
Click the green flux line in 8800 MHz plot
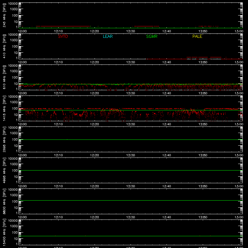pos(131,200)
